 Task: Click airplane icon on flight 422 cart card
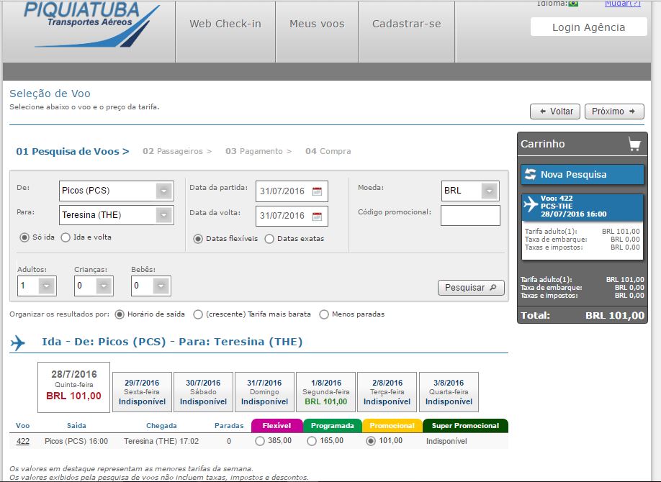point(531,204)
